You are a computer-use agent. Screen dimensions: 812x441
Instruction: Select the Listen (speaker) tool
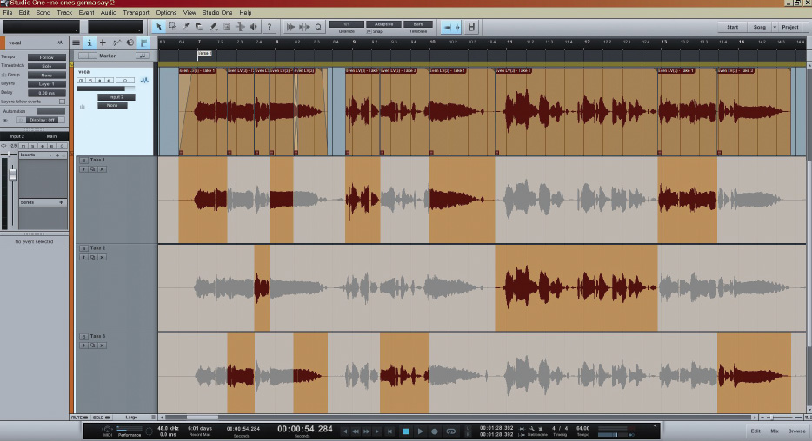pyautogui.click(x=254, y=27)
